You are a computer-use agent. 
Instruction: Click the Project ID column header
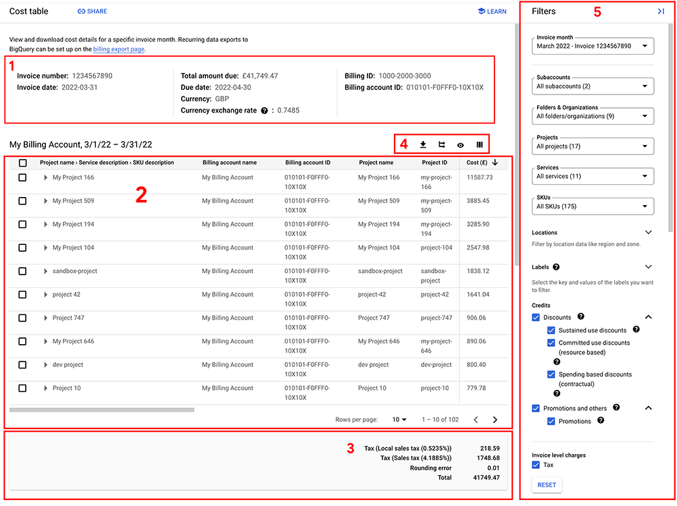coord(434,163)
